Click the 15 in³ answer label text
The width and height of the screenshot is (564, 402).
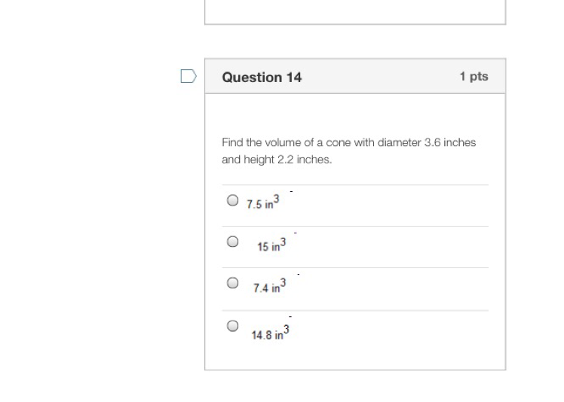click(271, 245)
